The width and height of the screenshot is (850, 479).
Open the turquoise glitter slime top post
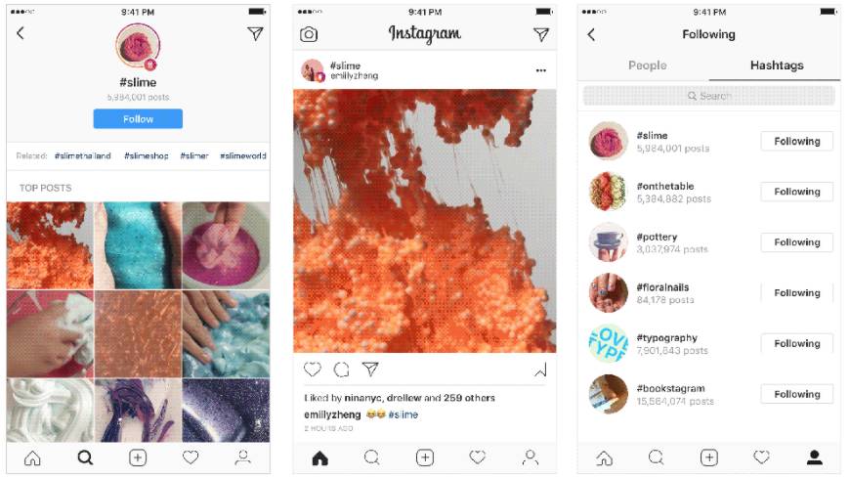click(x=138, y=245)
